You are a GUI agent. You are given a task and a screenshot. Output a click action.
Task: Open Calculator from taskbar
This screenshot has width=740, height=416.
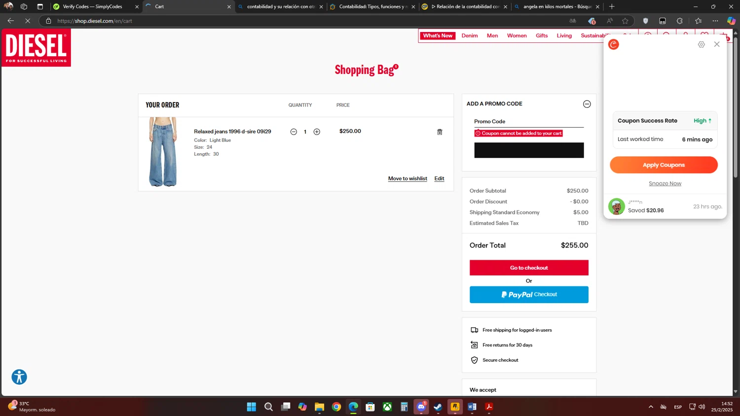[x=404, y=407]
